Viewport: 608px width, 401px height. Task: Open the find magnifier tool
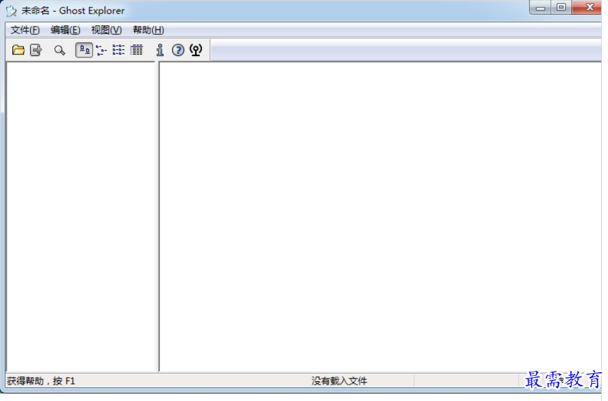click(x=60, y=50)
